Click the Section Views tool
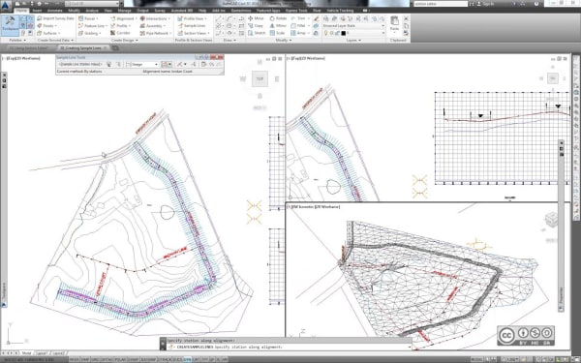The height and width of the screenshot is (363, 581). 195,33
